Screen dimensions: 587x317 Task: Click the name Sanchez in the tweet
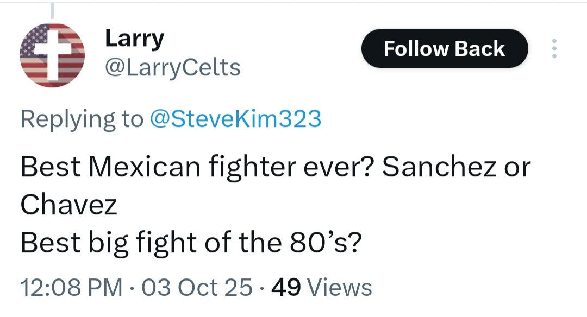pos(438,168)
